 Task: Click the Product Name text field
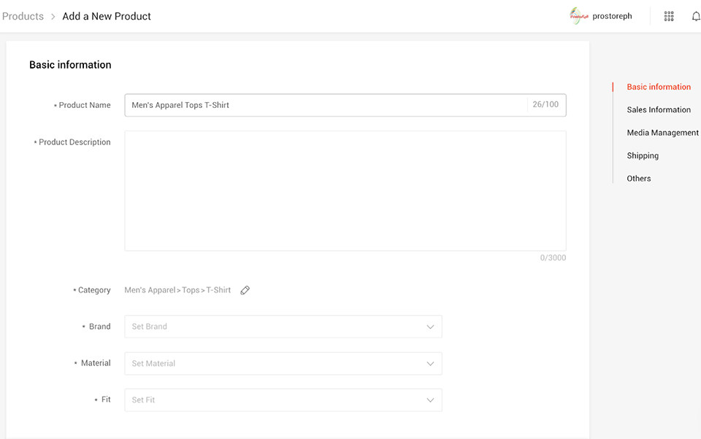[325, 105]
